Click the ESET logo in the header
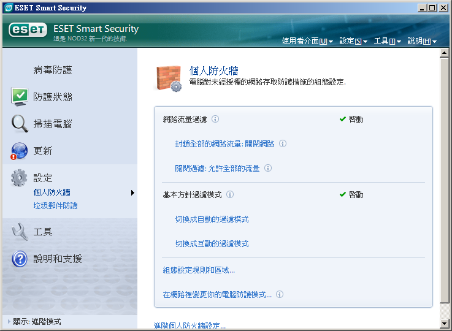452x331 pixels. coord(28,29)
